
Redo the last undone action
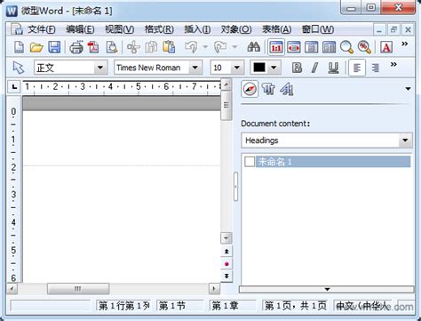click(x=220, y=47)
